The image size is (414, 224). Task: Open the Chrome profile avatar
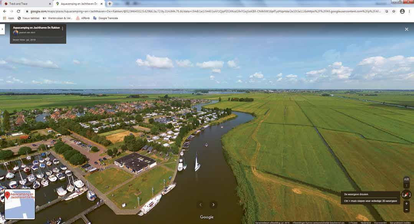[402, 11]
